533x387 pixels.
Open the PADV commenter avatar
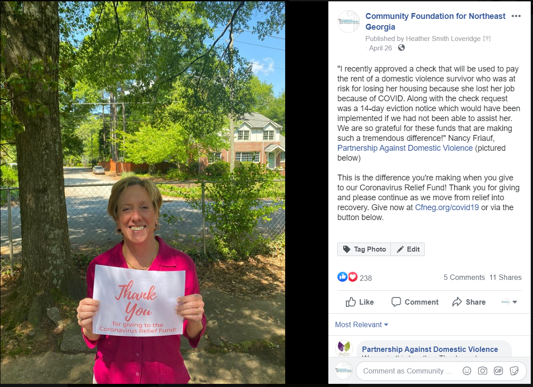(344, 348)
